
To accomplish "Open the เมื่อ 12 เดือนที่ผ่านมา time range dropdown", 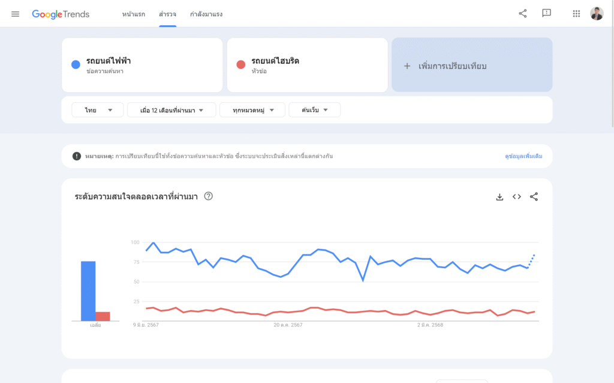I will click(171, 110).
